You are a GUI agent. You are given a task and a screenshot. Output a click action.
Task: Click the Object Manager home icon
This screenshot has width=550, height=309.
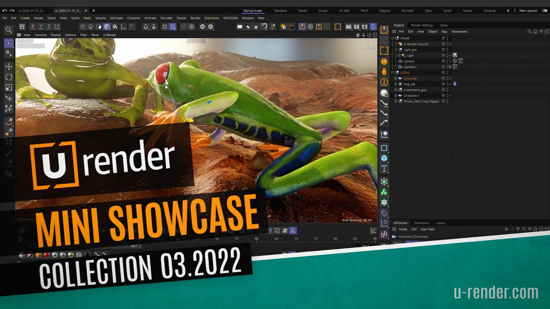point(535,31)
